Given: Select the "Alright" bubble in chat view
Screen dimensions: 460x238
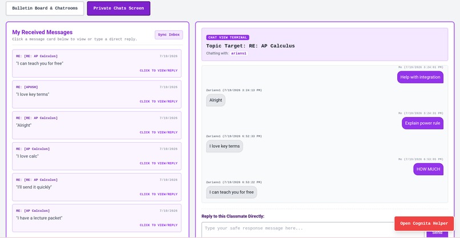Looking at the screenshot, I should pyautogui.click(x=216, y=100).
